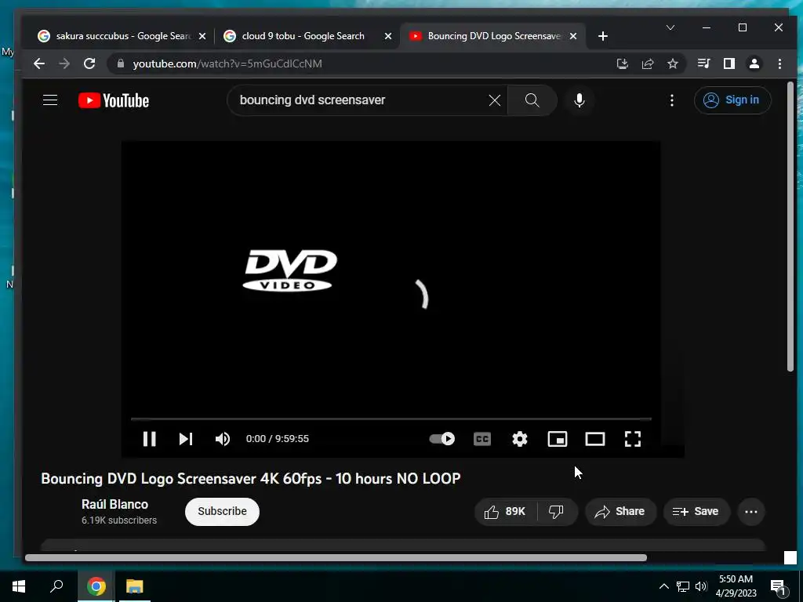
Task: Expand the tab search dropdown arrow
Action: (x=670, y=27)
